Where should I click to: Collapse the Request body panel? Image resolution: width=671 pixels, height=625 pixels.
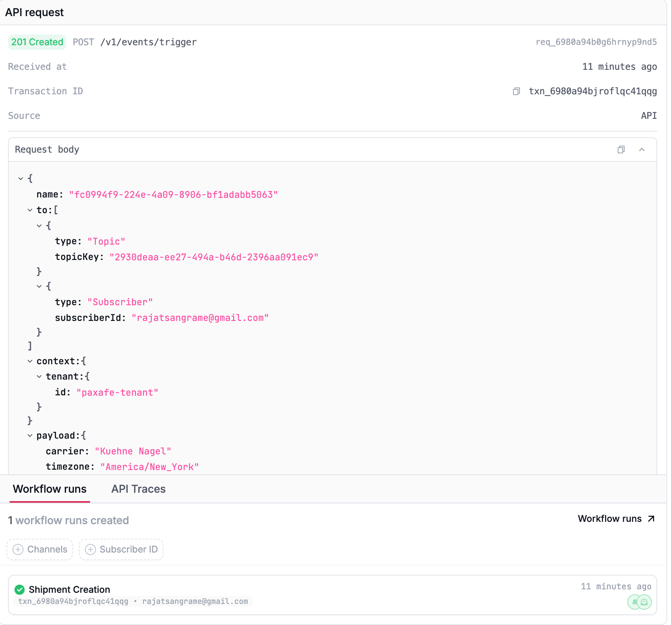(x=642, y=150)
